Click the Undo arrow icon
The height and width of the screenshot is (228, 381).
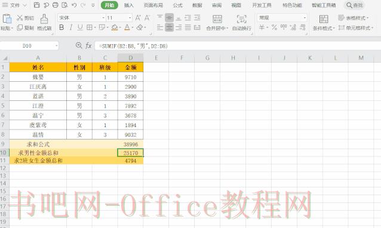75,5
